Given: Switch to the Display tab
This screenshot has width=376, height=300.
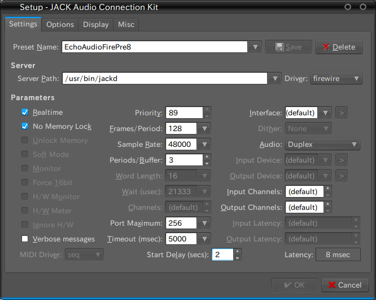Looking at the screenshot, I should (x=95, y=25).
